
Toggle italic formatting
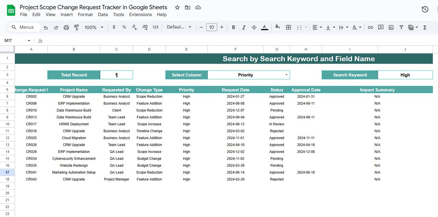[244, 27]
